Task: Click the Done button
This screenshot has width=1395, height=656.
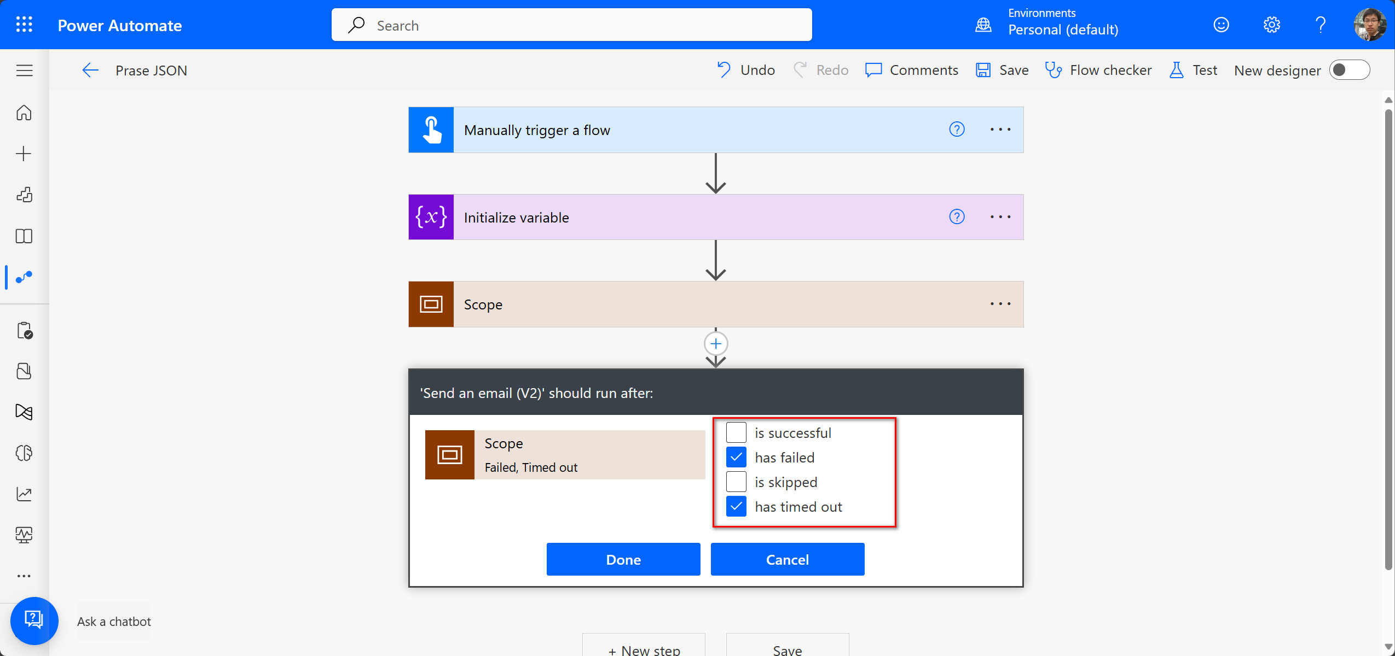Action: point(623,559)
